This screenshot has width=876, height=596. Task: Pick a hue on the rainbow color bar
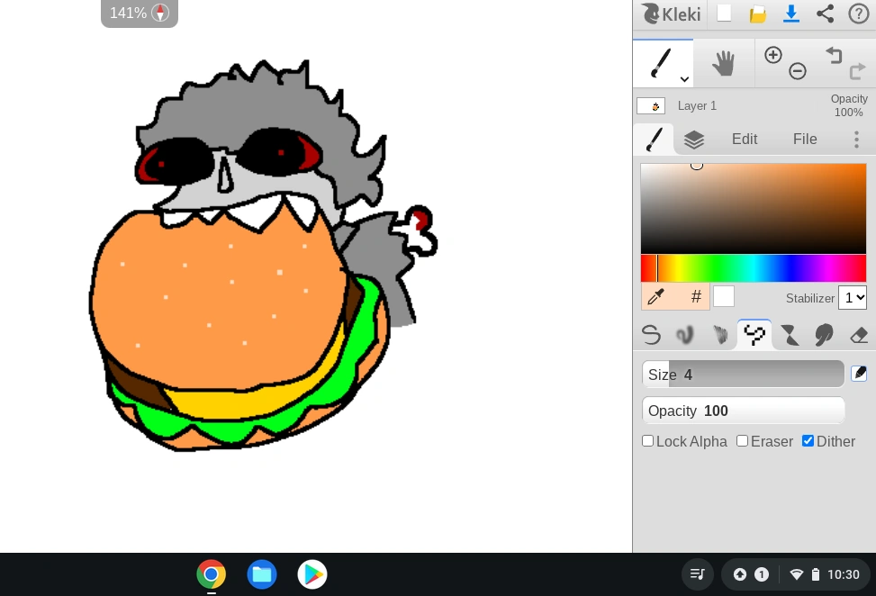coord(754,267)
